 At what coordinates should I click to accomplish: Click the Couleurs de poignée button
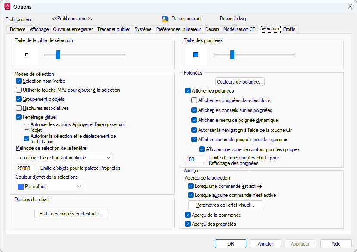[240, 81]
